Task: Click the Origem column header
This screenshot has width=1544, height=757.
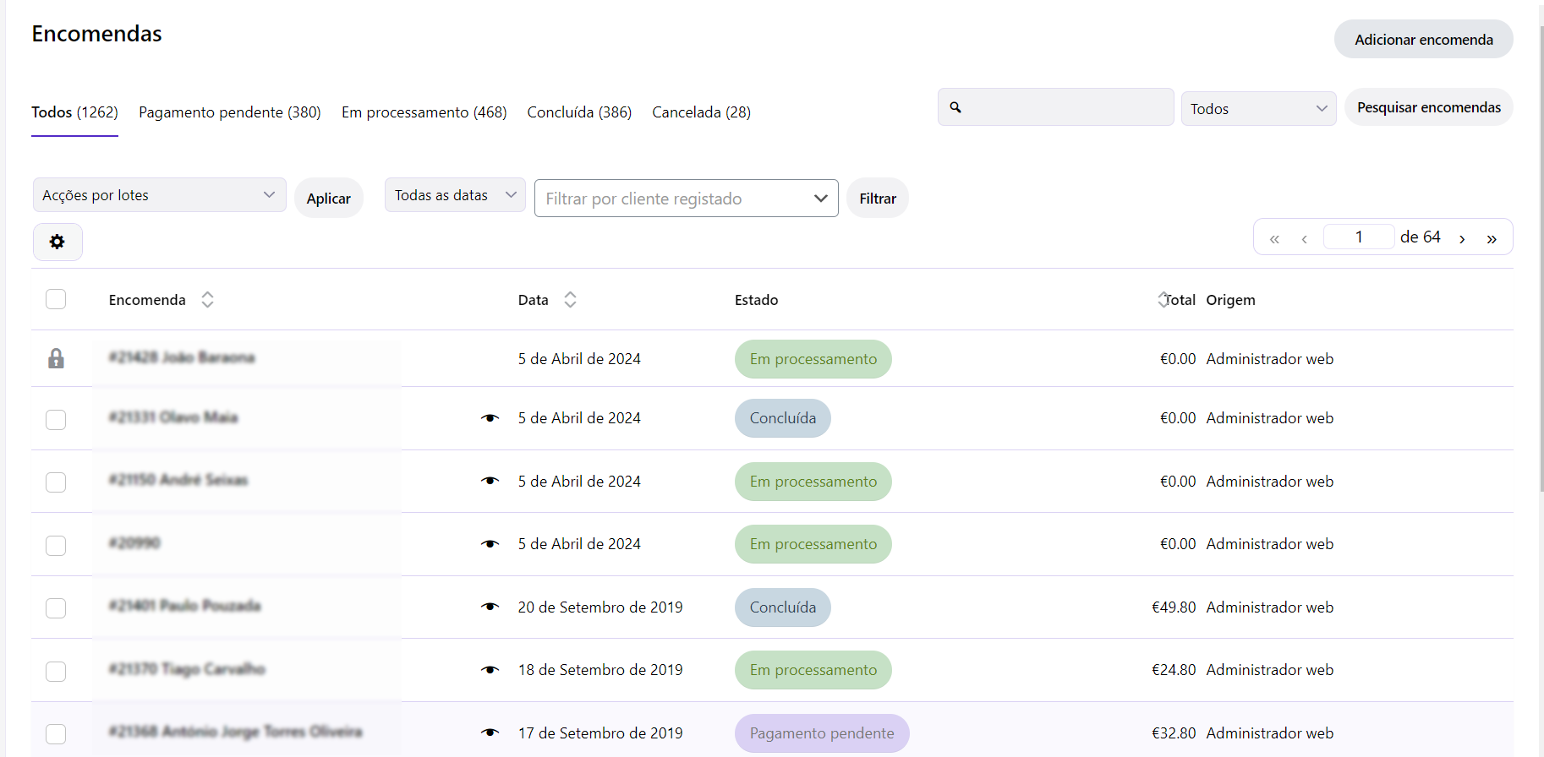Action: (x=1230, y=300)
